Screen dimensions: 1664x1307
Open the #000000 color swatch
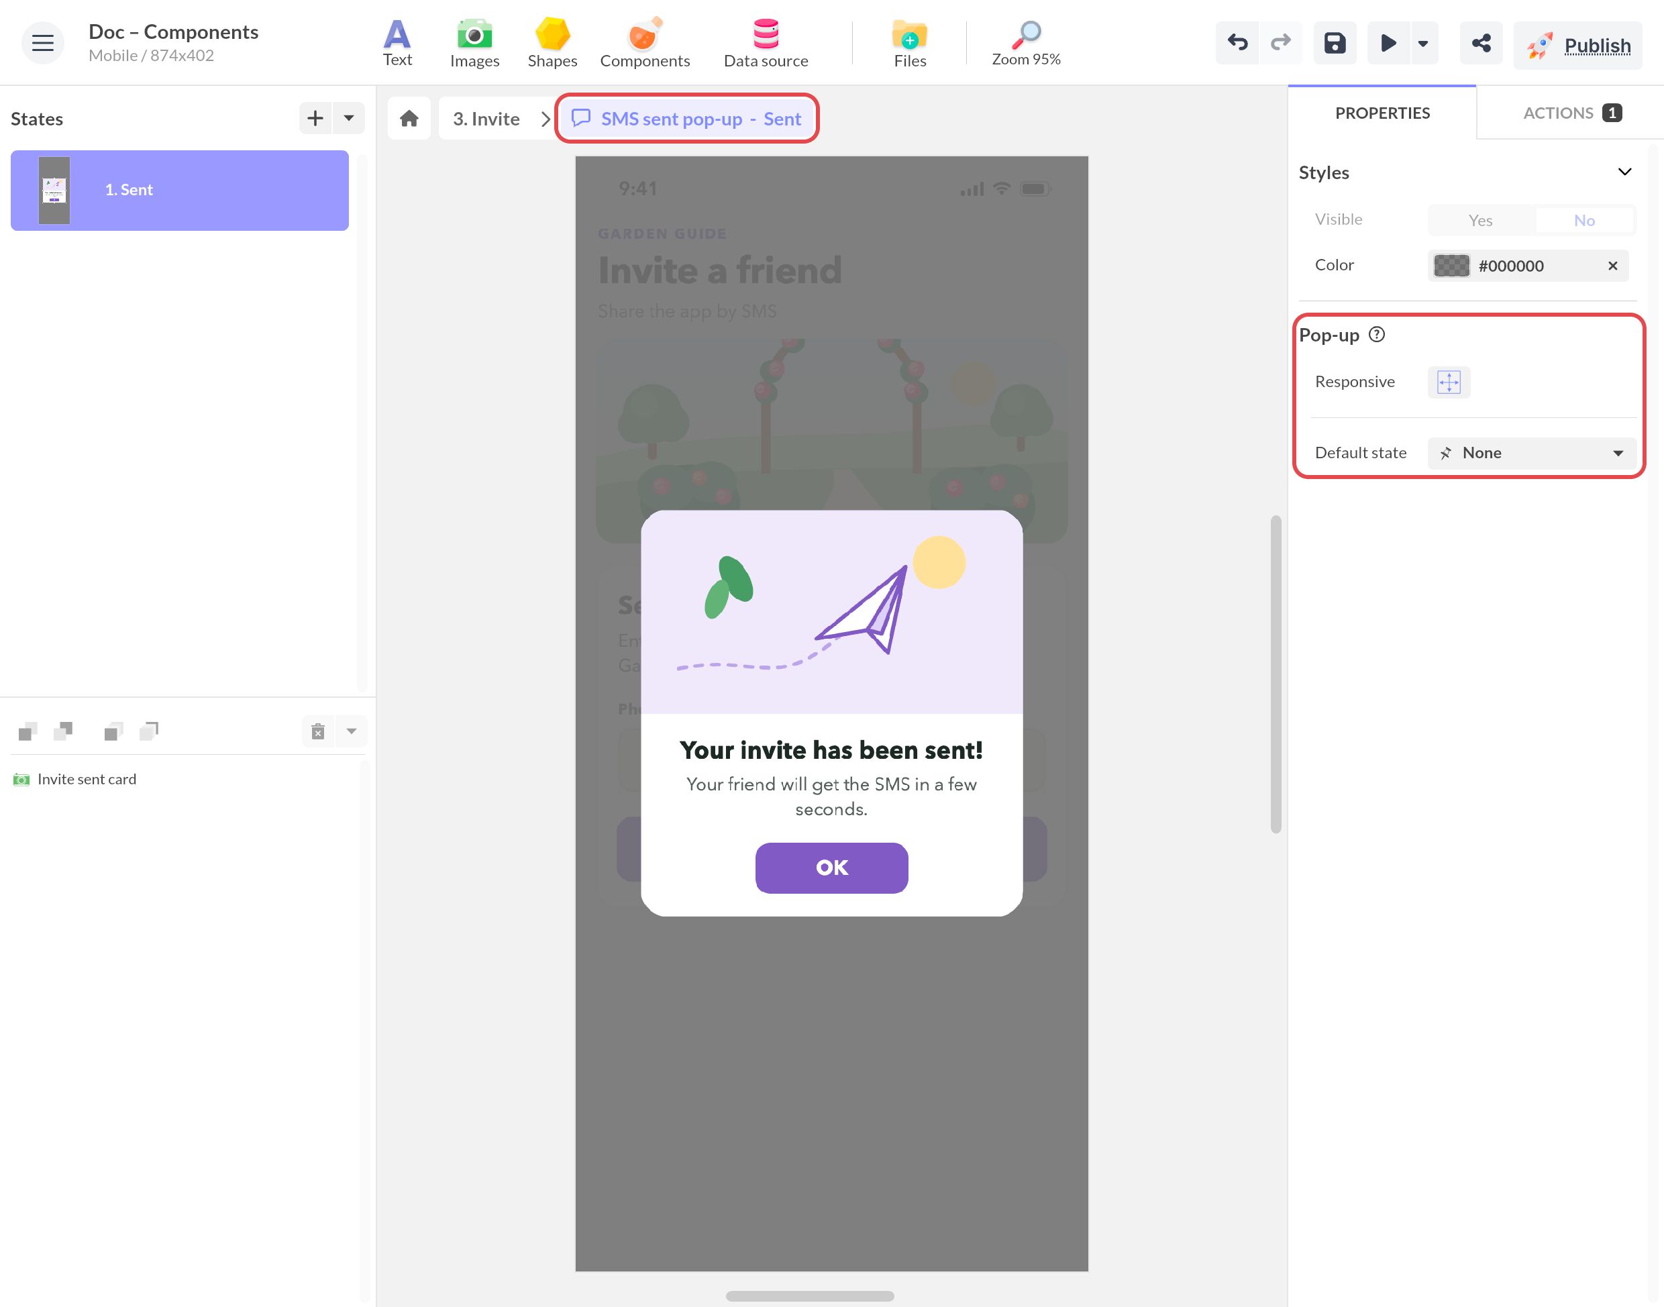1451,266
